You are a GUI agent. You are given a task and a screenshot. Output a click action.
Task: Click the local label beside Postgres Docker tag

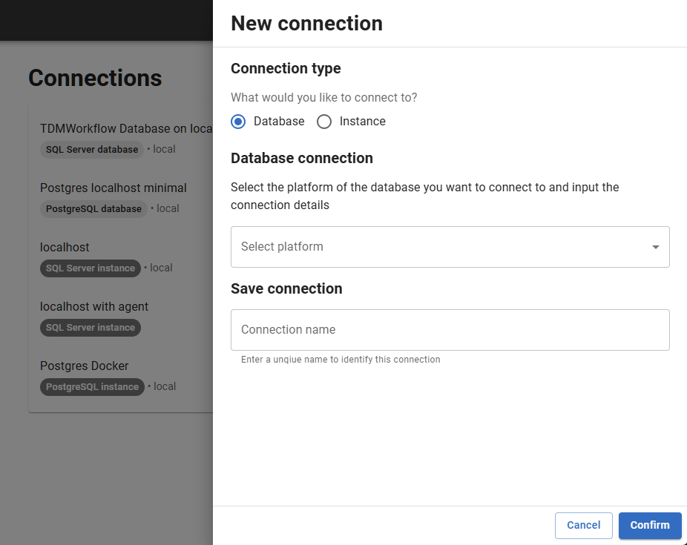tap(164, 386)
